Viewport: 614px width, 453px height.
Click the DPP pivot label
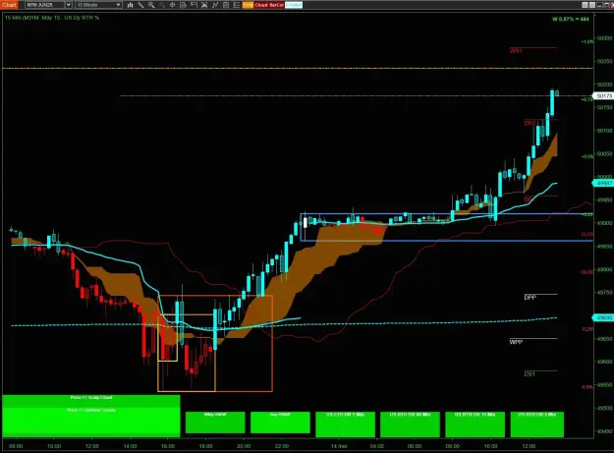click(530, 298)
